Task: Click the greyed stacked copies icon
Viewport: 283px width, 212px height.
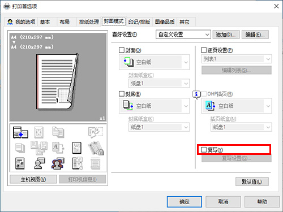Action: [20, 148]
